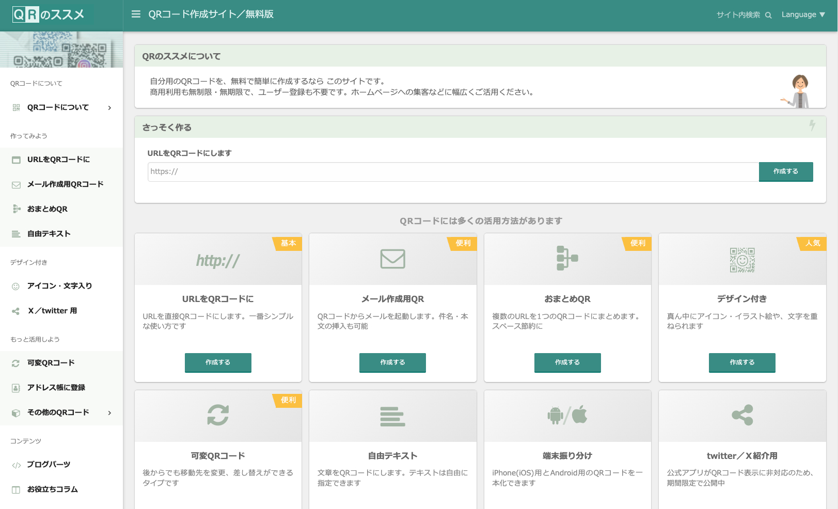The height and width of the screenshot is (509, 838).
Task: Click the contact card icon for アドレス帳に登録
Action: [x=15, y=388]
